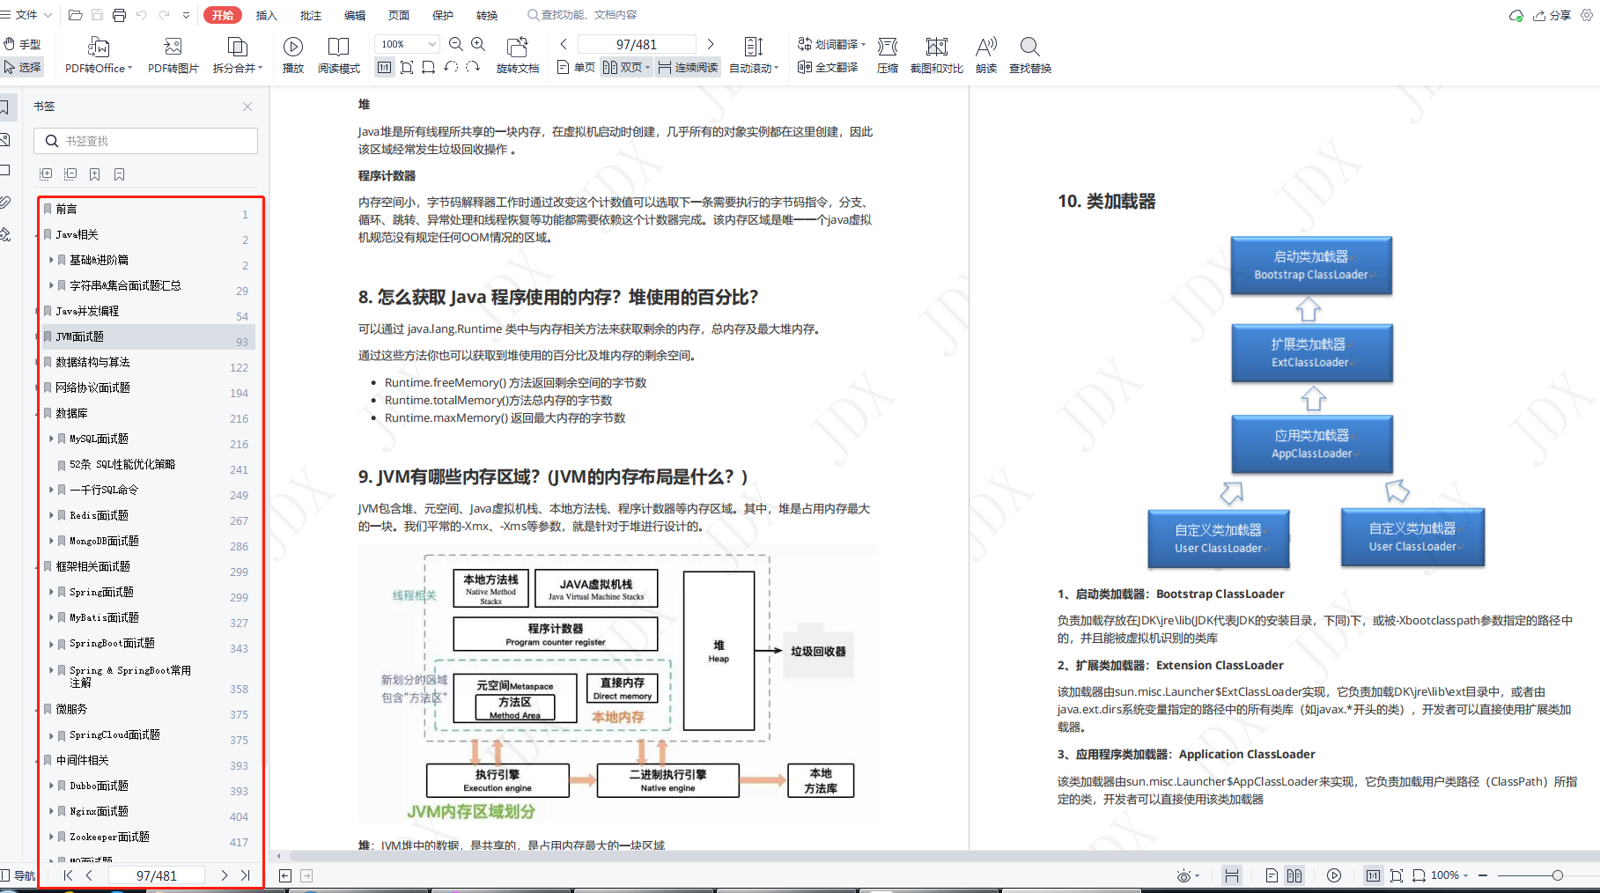Switch to the 批注 ribbon tab
Viewport: 1600px width, 893px height.
point(311,15)
